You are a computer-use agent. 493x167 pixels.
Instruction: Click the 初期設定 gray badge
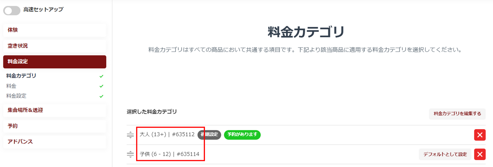point(209,135)
